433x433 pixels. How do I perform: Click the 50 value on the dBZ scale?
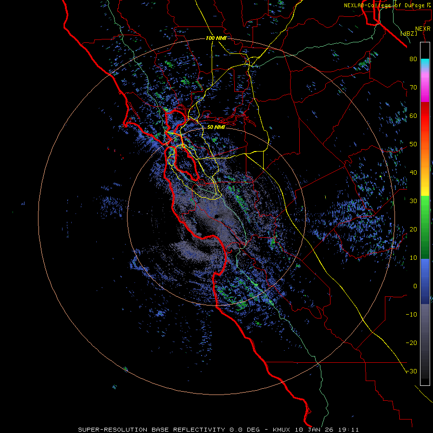413,144
